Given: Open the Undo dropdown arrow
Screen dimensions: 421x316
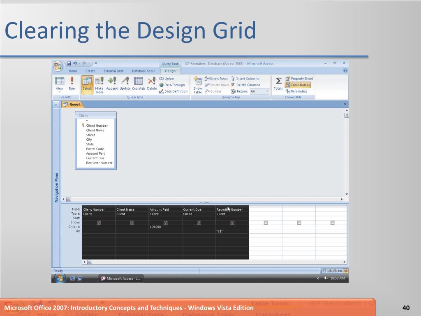Looking at the screenshot, I should [x=79, y=63].
